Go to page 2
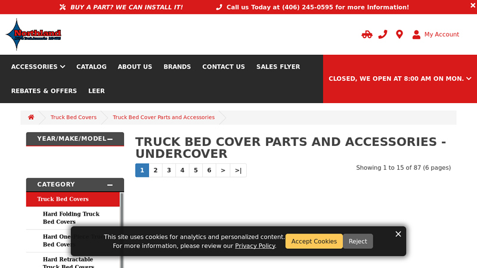 156,170
